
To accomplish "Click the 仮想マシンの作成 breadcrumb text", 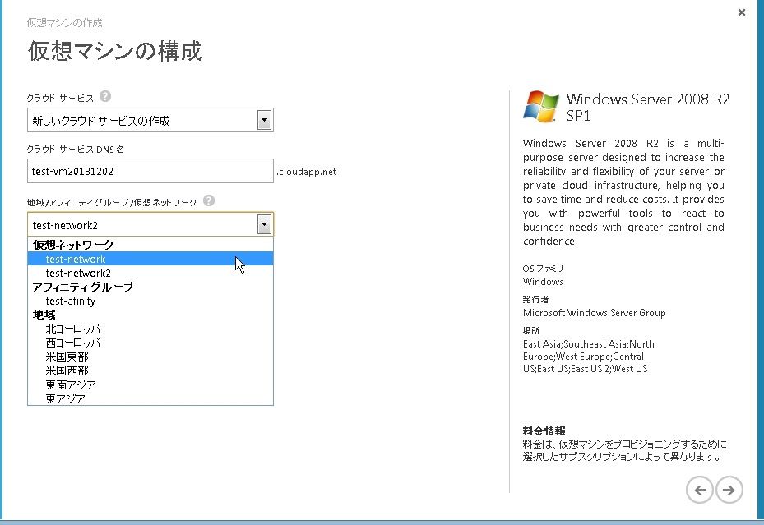I will [64, 23].
